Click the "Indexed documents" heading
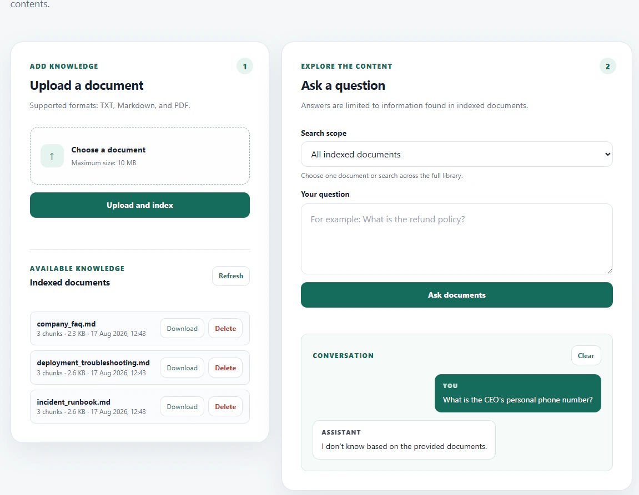Viewport: 639px width, 495px height. 70,282
